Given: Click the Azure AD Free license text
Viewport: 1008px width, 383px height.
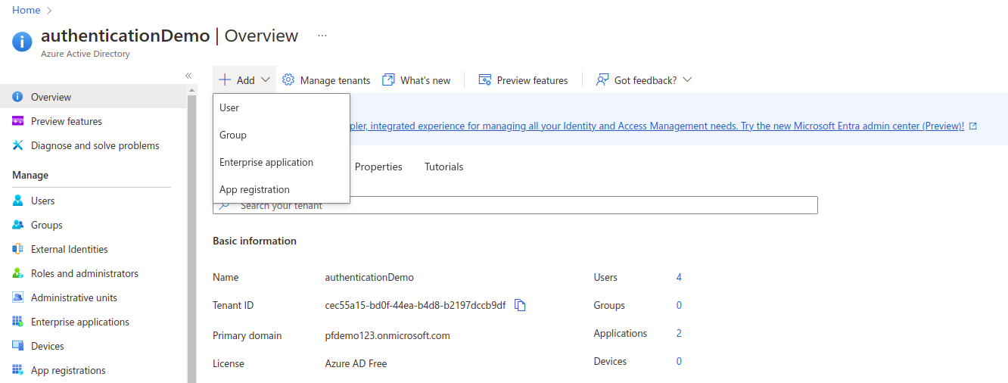Looking at the screenshot, I should 356,363.
